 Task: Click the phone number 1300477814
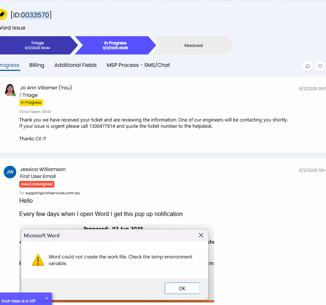pos(102,126)
